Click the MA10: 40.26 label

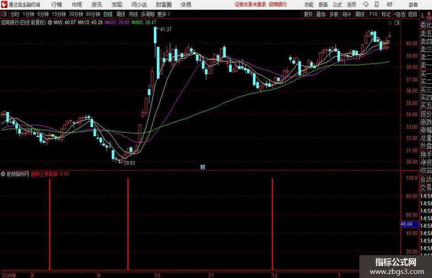click(x=90, y=22)
